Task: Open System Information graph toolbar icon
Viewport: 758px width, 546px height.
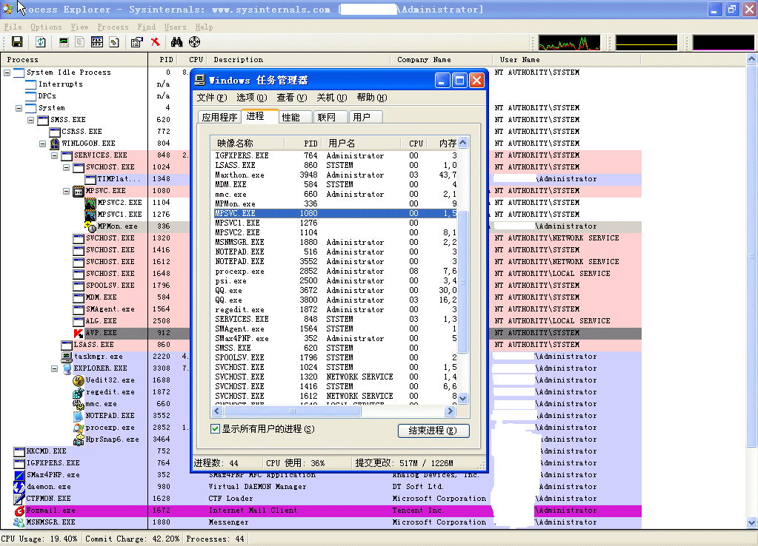Action: pyautogui.click(x=63, y=42)
